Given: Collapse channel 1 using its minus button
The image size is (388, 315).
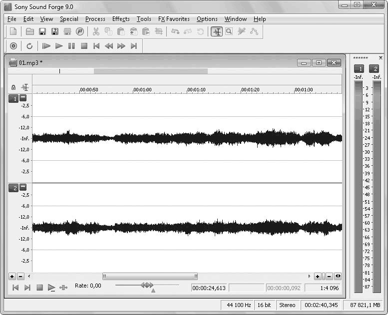Looking at the screenshot, I should coord(23,98).
